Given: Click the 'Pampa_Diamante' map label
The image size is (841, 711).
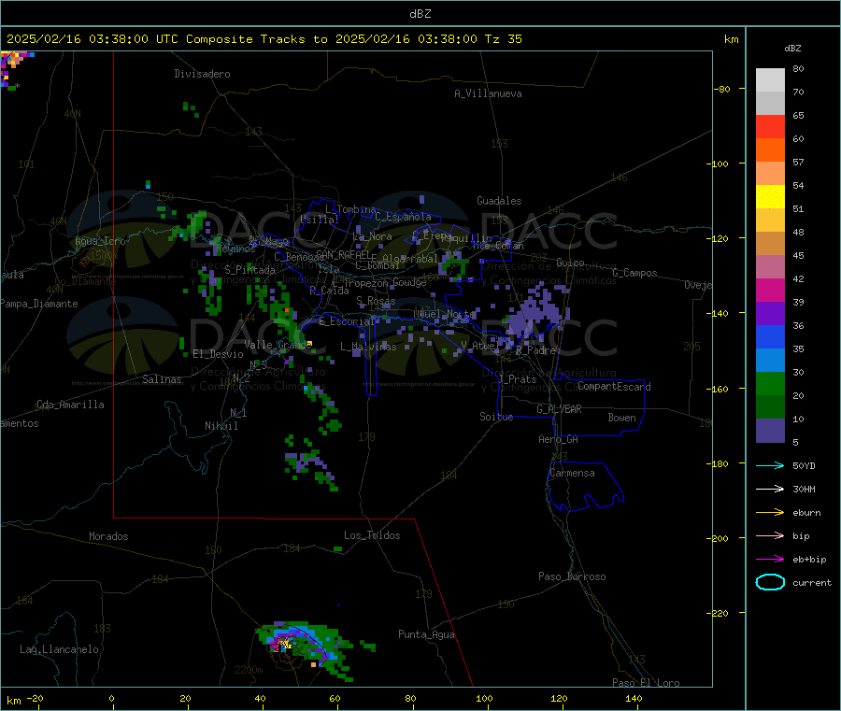Looking at the screenshot, I should 39,304.
